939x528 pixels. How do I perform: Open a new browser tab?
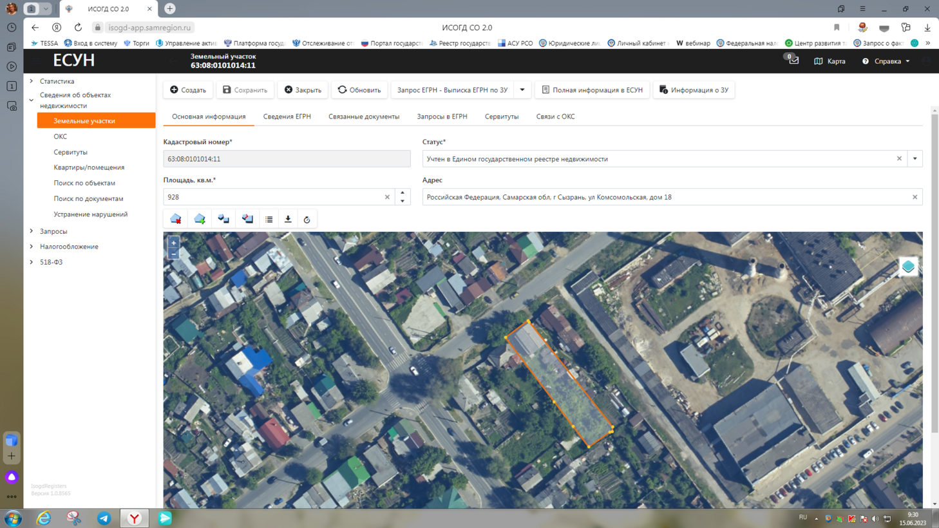click(x=170, y=8)
